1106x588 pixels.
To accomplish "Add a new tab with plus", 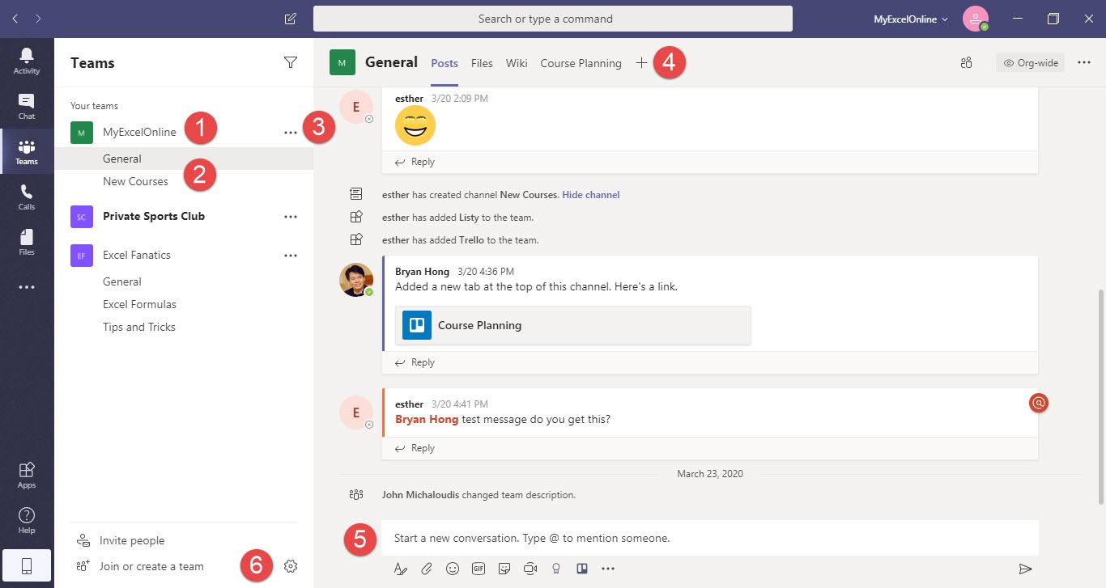I will point(641,62).
